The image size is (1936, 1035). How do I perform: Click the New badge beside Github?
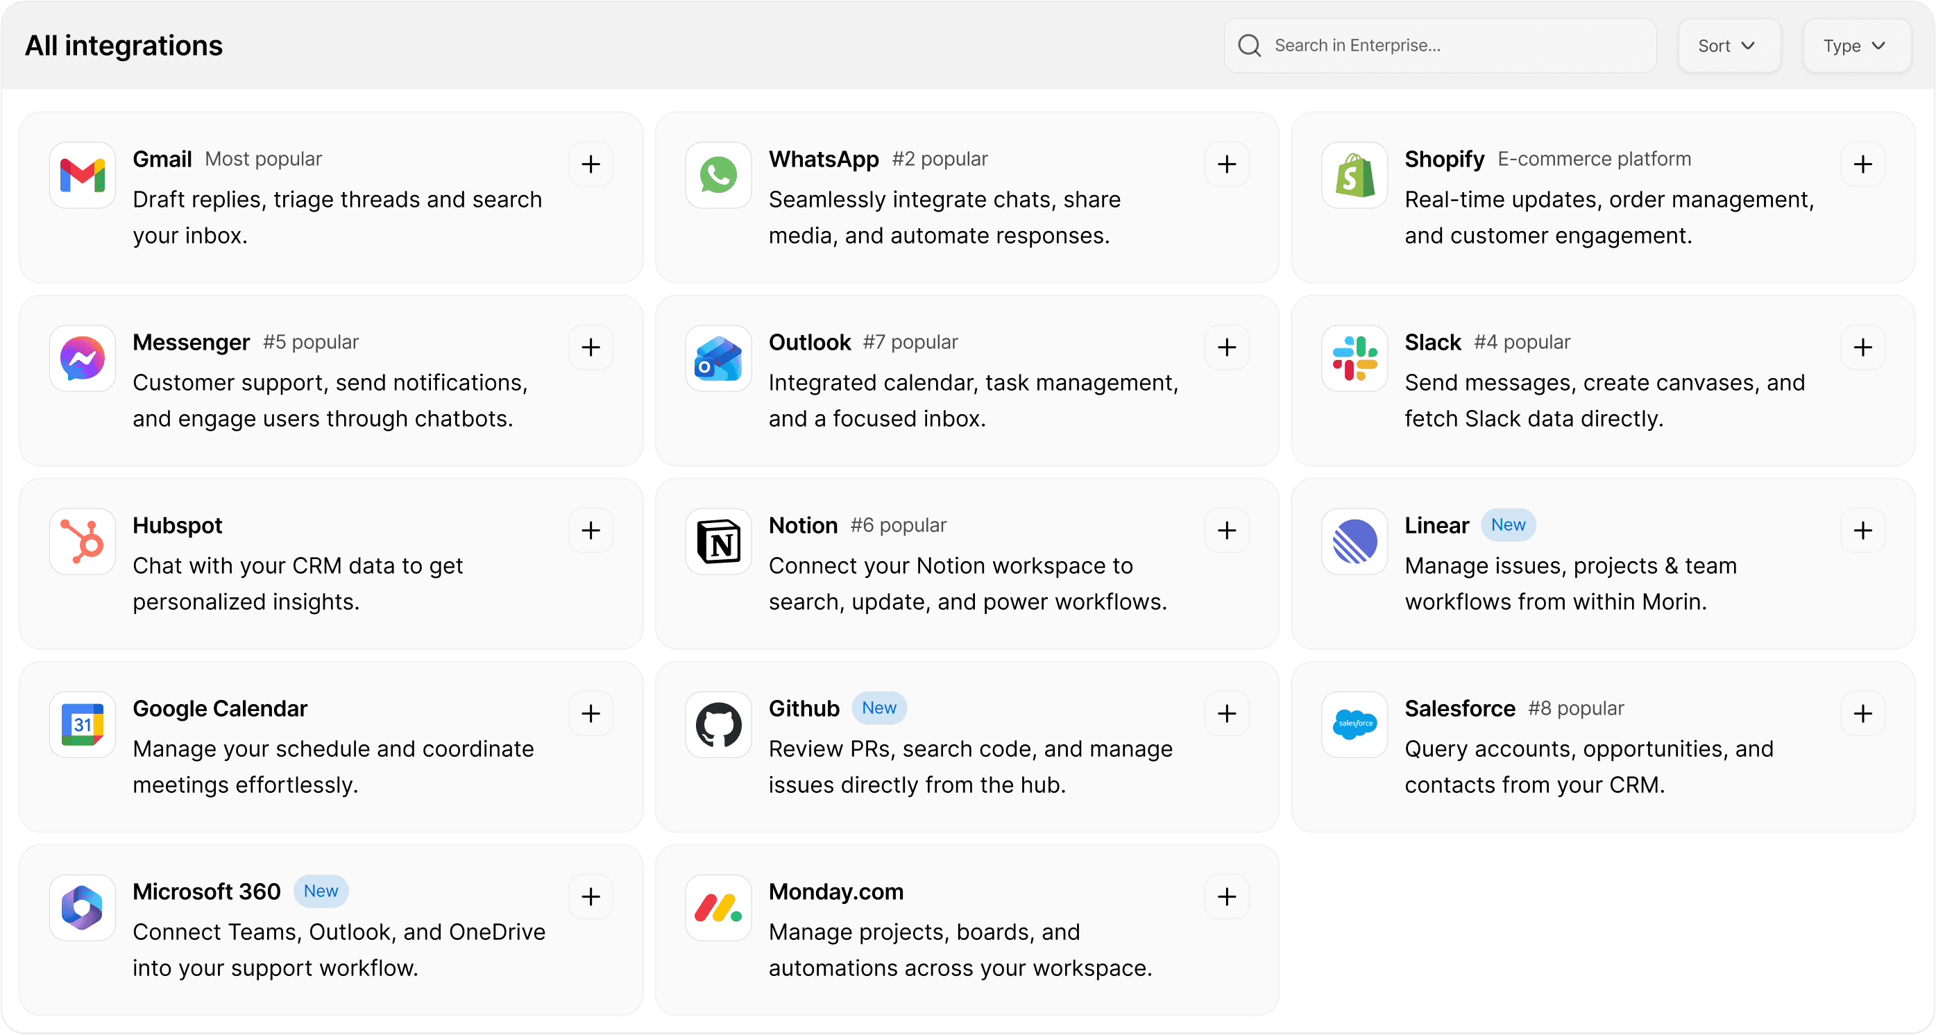point(878,708)
